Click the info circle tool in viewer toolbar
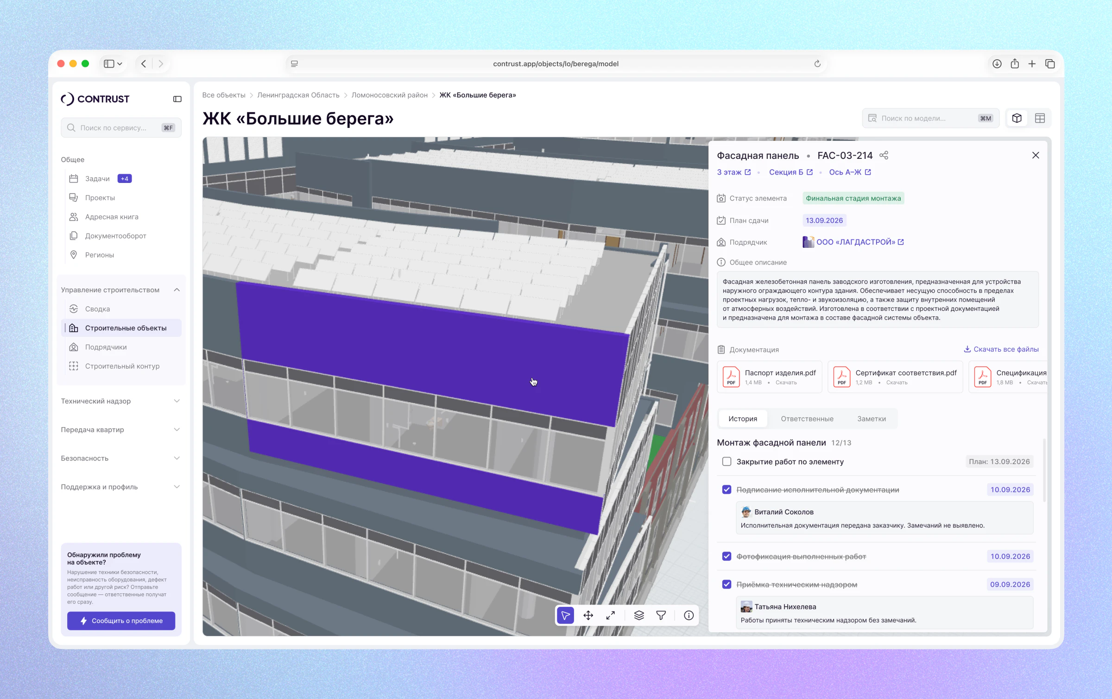1112x699 pixels. 689,615
